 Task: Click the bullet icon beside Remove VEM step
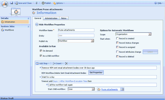[40, 67]
